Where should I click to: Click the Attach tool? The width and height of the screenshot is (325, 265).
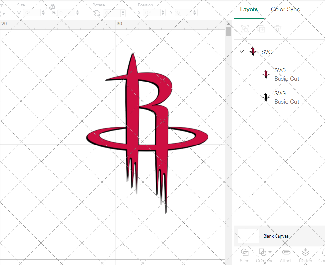tap(286, 256)
